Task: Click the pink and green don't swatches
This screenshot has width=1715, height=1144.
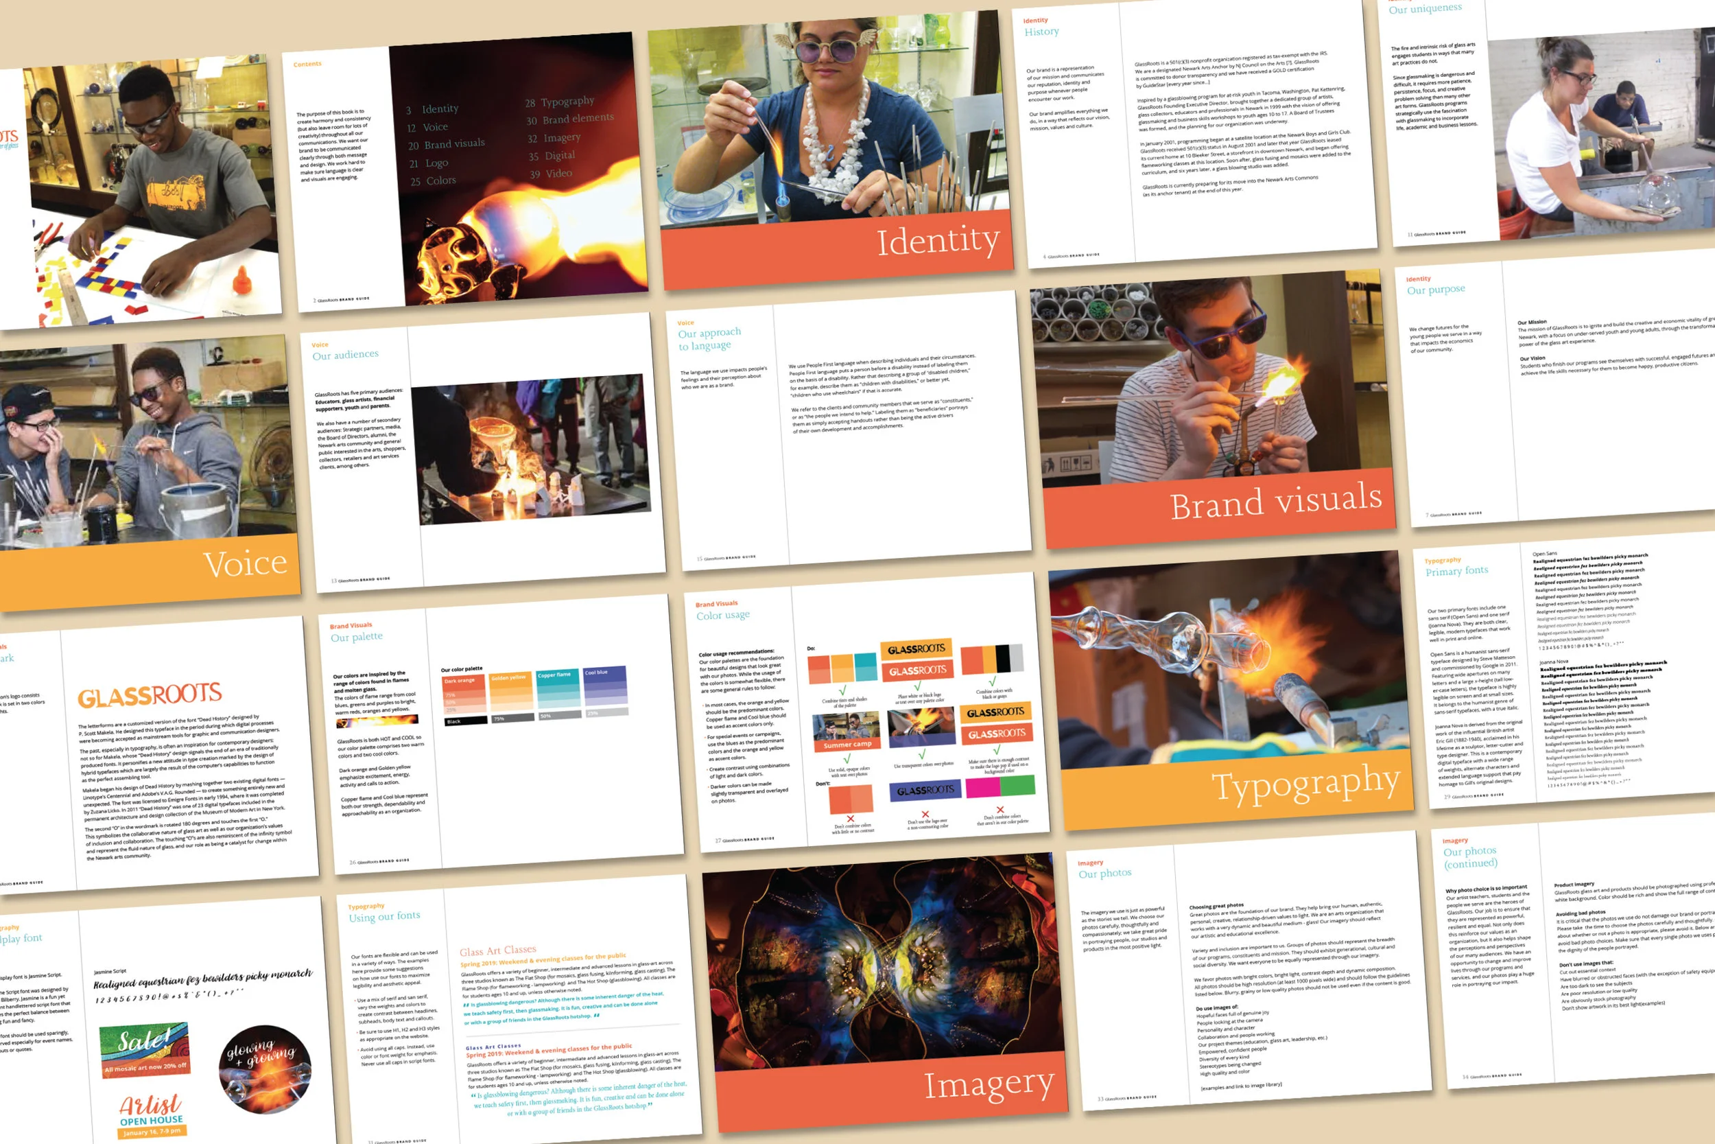Action: [1000, 786]
